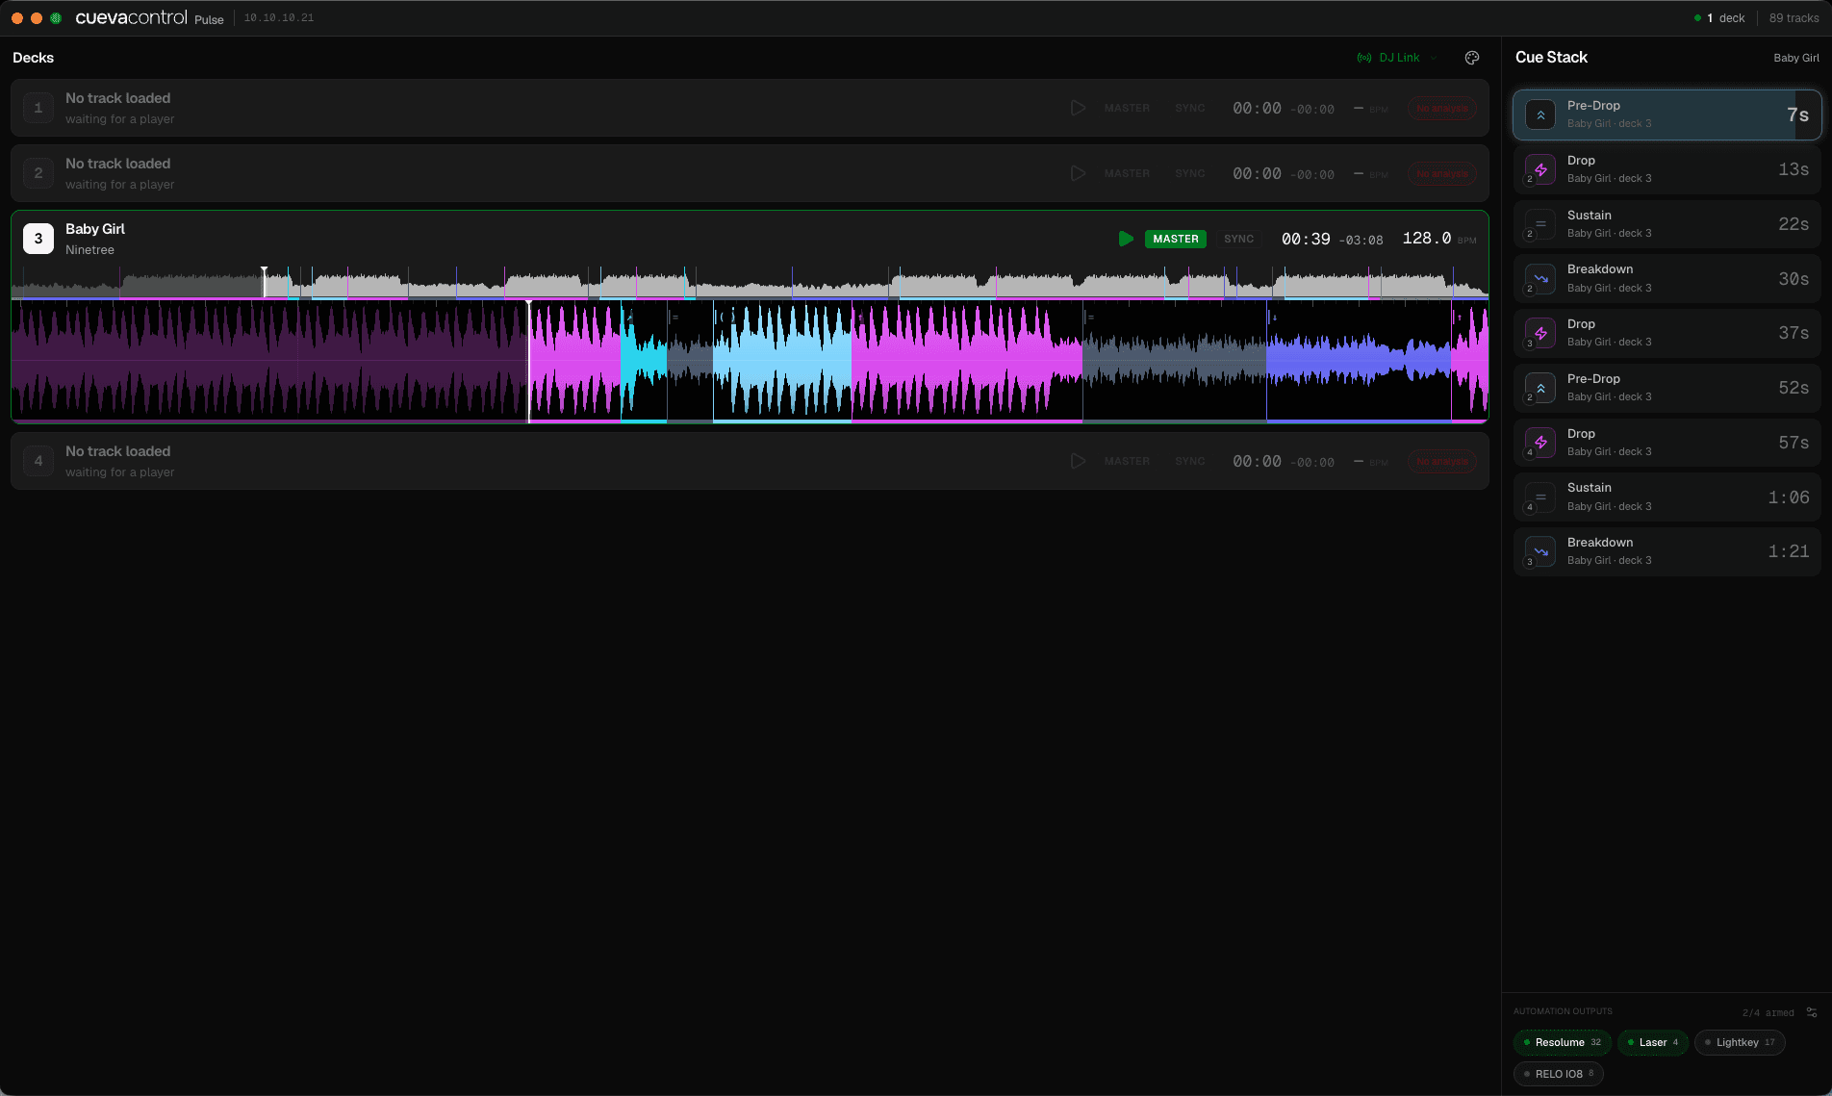Click the 1 deck status in title bar
This screenshot has height=1096, width=1832.
coord(1719,18)
